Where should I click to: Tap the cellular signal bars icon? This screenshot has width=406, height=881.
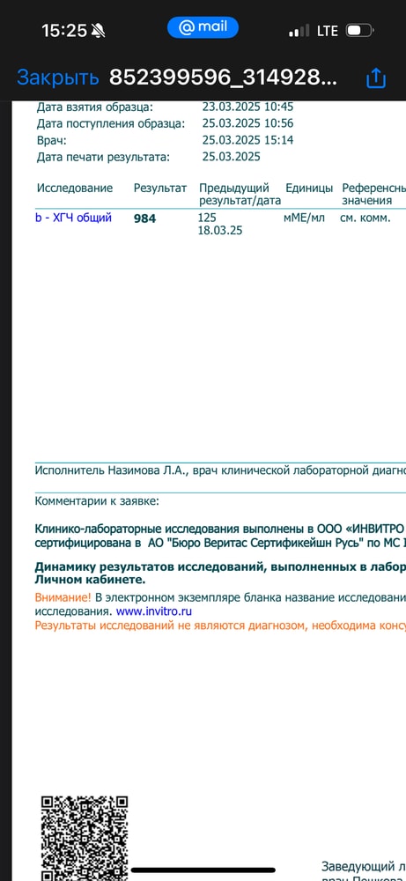[x=299, y=31]
